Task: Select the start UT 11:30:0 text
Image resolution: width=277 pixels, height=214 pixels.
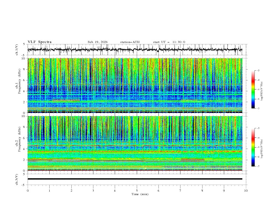Action: tap(169, 42)
